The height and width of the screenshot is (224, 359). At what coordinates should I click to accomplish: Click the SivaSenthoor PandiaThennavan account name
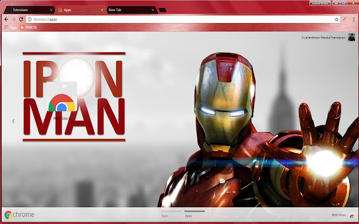coord(323,38)
